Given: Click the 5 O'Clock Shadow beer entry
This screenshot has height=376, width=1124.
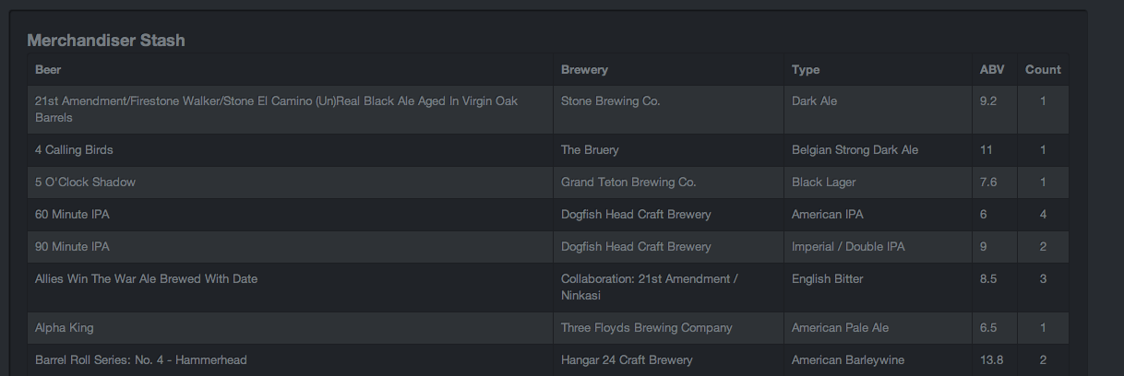Looking at the screenshot, I should pos(85,182).
